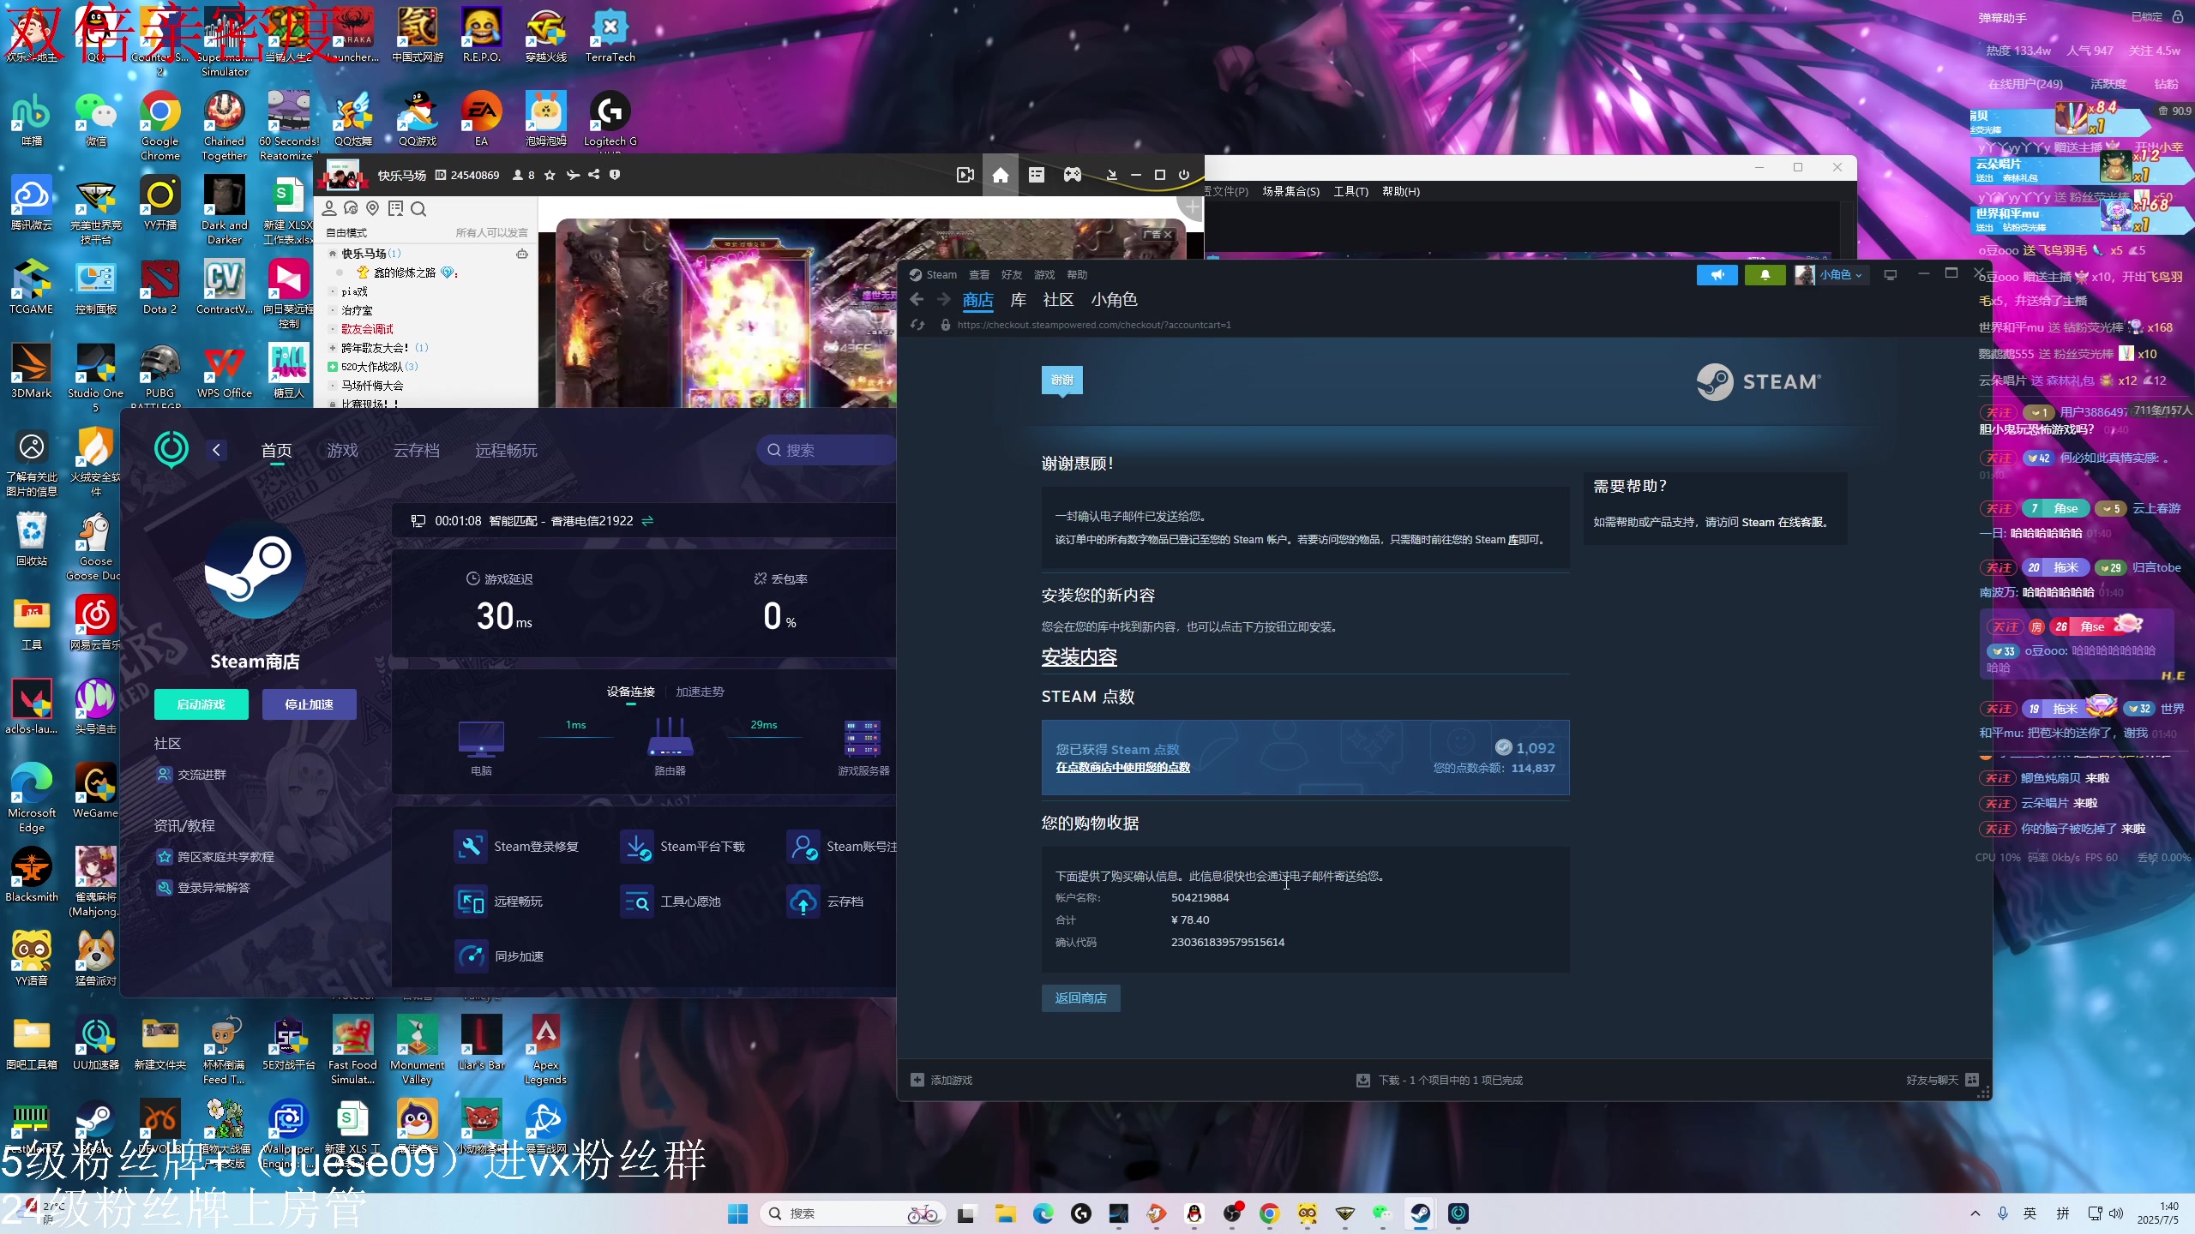Image resolution: width=2195 pixels, height=1234 pixels.
Task: Open the 游戏 menu in Steam
Action: click(1044, 275)
